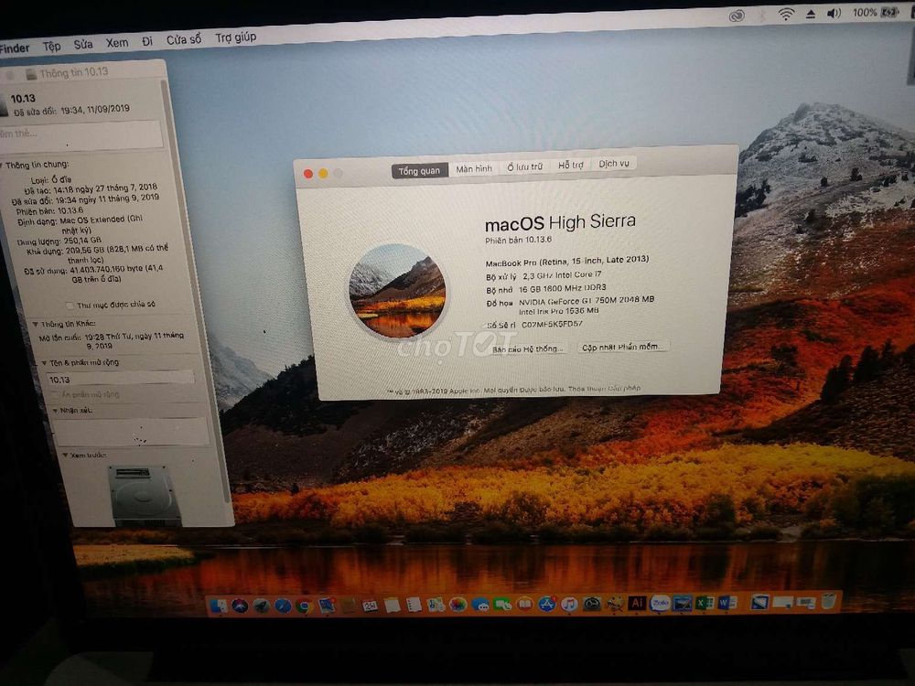The width and height of the screenshot is (915, 686).
Task: Open the Finder menu
Action: pos(14,48)
